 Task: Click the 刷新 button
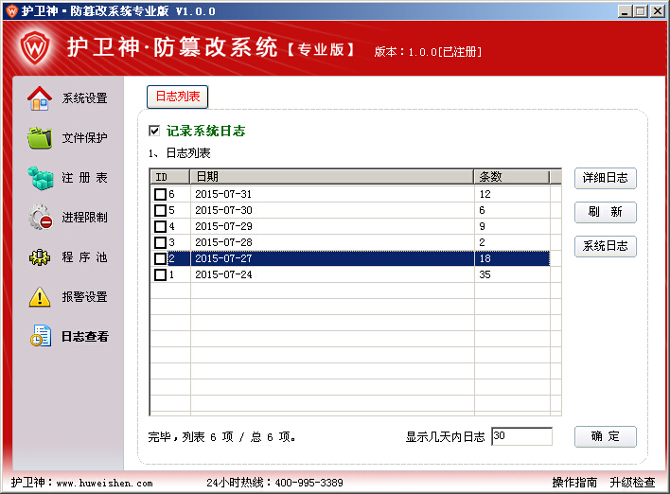(x=606, y=212)
